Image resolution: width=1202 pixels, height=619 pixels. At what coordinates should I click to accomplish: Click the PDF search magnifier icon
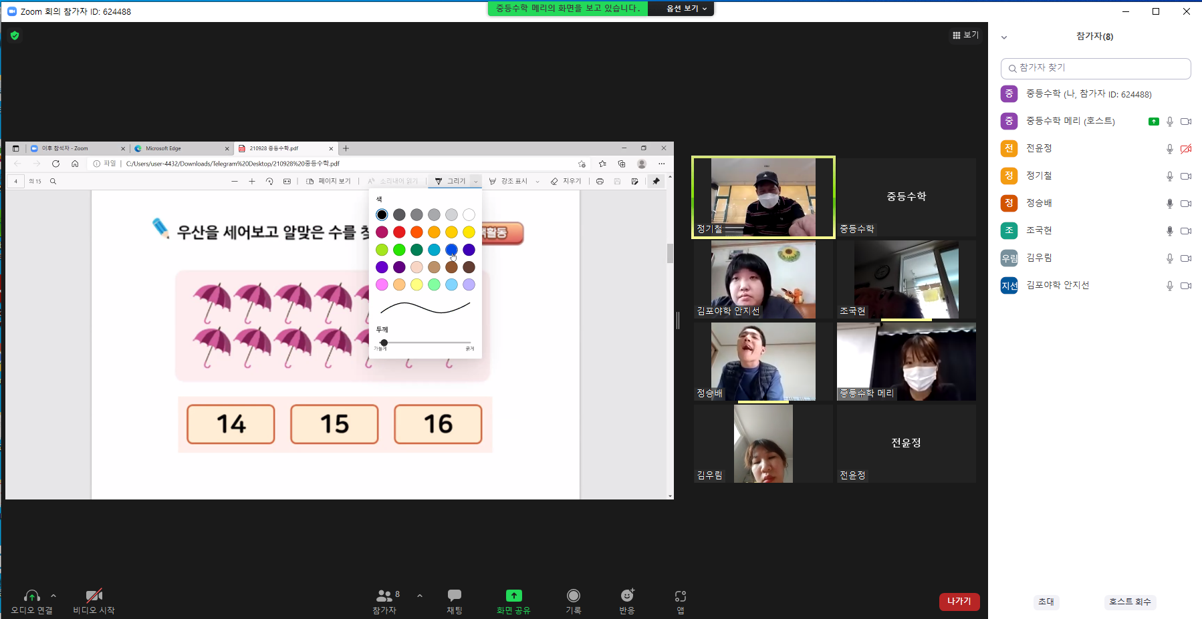(x=53, y=181)
